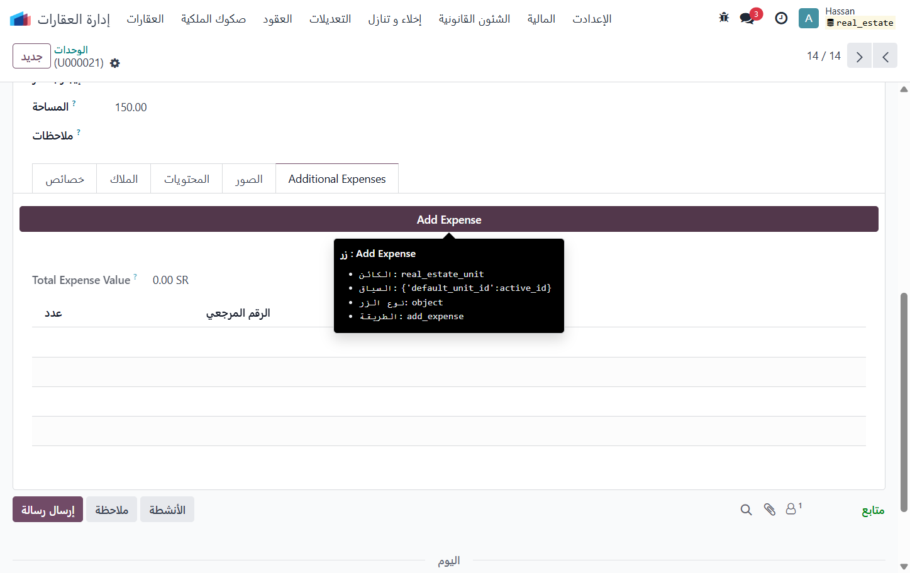
Task: Open the gear actions menu beside U000021
Action: (114, 63)
